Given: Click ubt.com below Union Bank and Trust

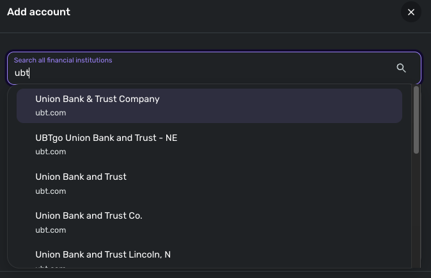Looking at the screenshot, I should (x=51, y=191).
